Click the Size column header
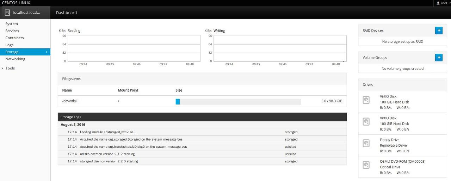This screenshot has width=451, height=181. (179, 90)
